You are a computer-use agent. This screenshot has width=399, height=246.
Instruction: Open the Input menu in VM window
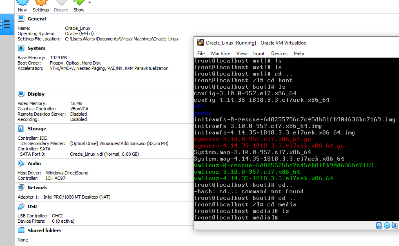point(259,54)
